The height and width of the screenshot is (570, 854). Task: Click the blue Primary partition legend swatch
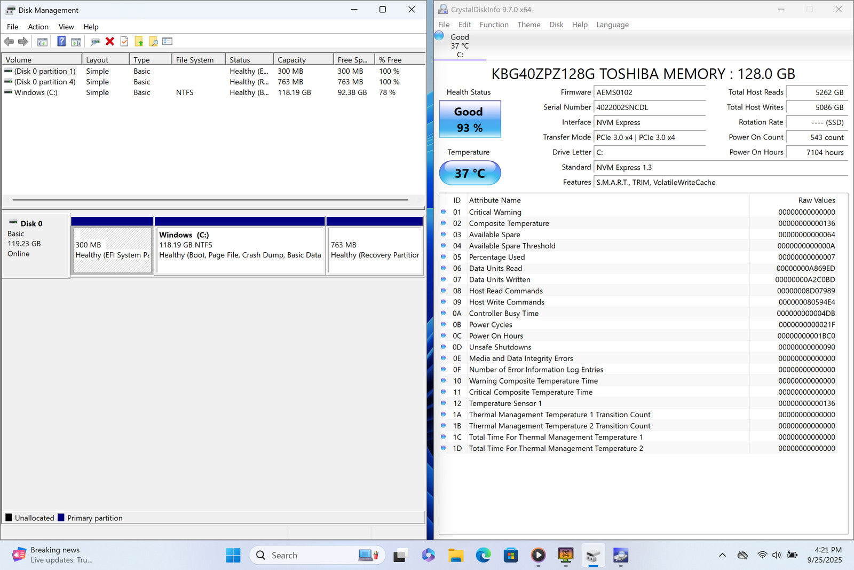pos(61,518)
